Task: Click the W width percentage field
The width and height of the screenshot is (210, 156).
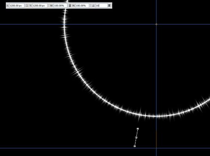Action: coord(60,5)
